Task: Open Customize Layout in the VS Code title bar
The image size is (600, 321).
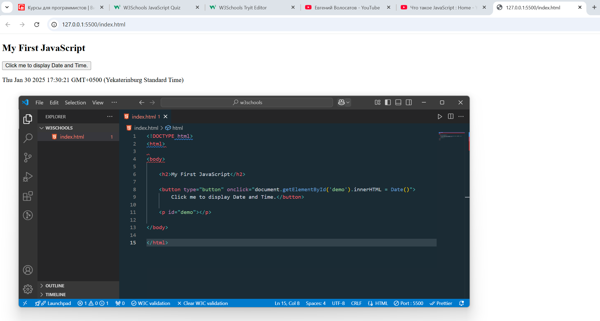Action: 377,102
